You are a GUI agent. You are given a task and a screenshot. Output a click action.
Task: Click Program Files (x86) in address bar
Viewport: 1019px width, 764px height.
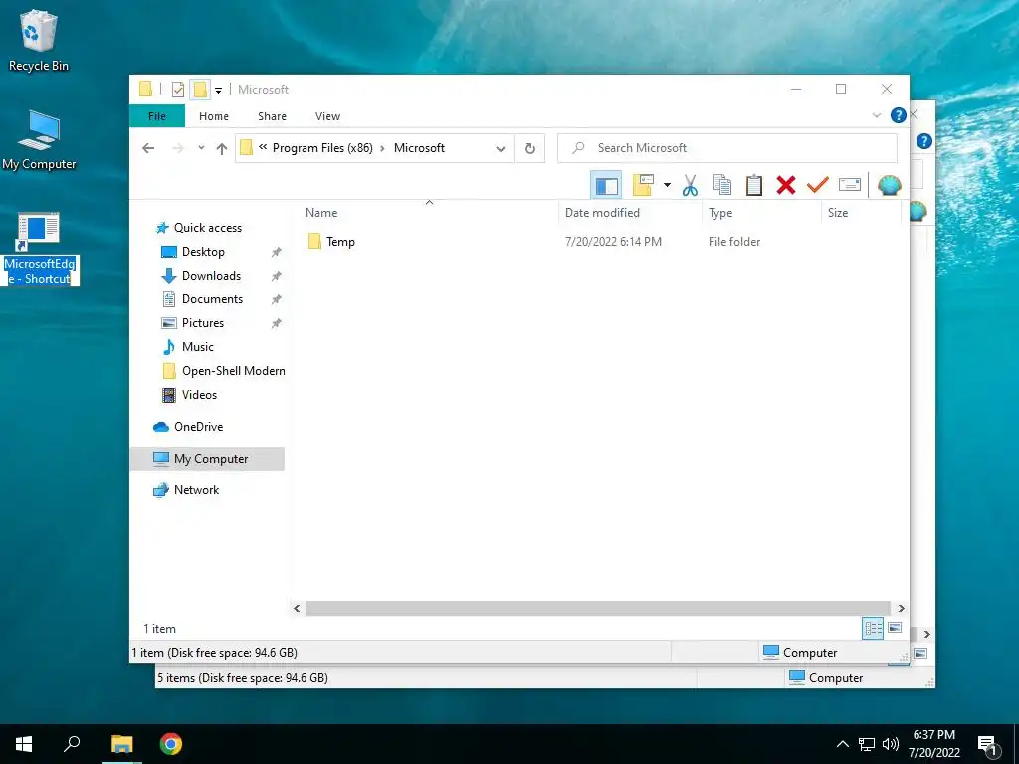coord(322,148)
